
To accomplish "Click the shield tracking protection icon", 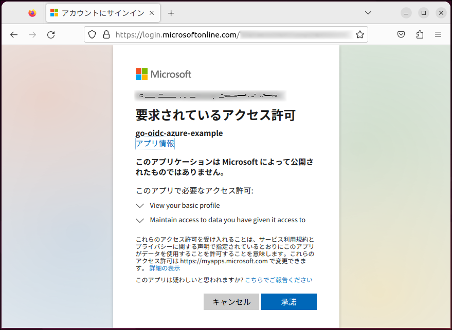I will tap(92, 34).
